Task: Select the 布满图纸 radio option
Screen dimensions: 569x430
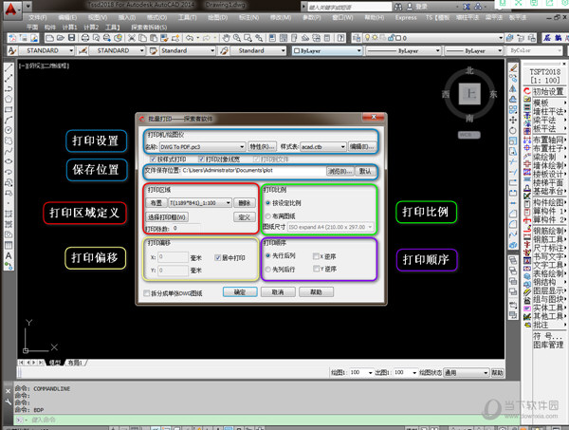Action: click(x=269, y=215)
